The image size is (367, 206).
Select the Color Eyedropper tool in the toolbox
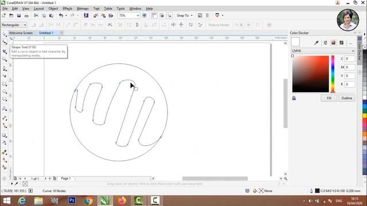pyautogui.click(x=5, y=152)
